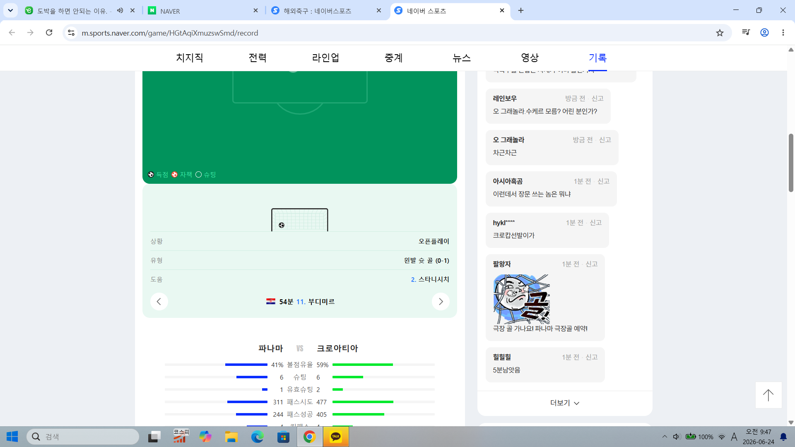Open KakaoTalk from the taskbar
This screenshot has width=795, height=447.
pyautogui.click(x=336, y=437)
